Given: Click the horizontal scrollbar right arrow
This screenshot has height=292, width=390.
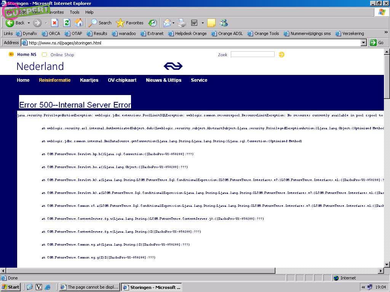Looking at the screenshot, I should coord(381,270).
